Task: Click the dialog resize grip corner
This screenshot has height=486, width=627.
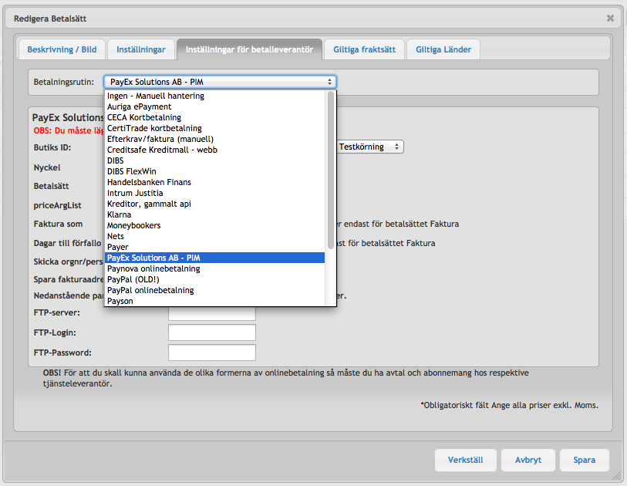Action: pos(618,476)
